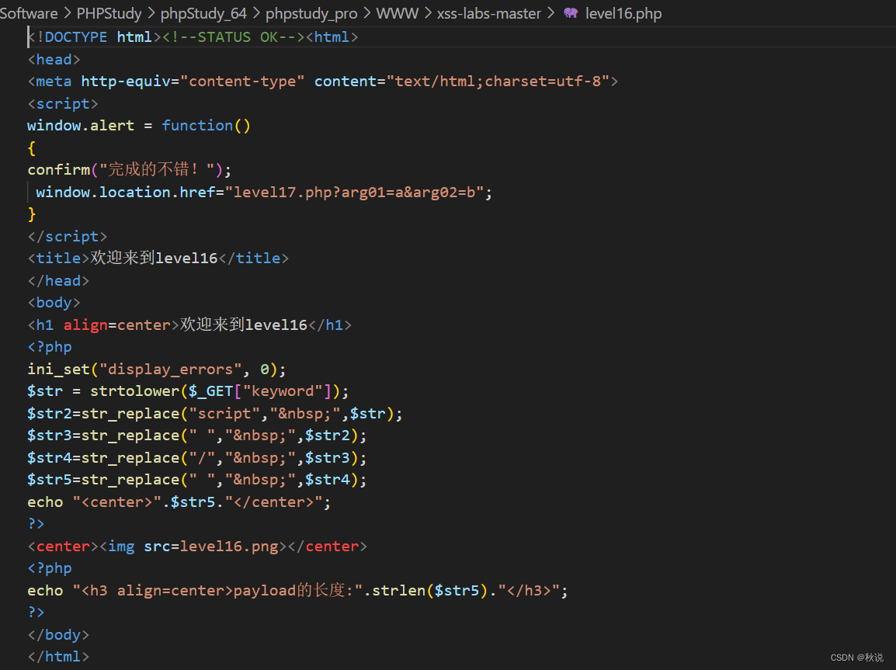Expand the chevron after WWW breadcrumb
Screen dimensions: 896x670
click(428, 12)
